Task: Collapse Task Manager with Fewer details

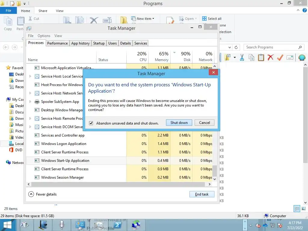Action: [42, 194]
